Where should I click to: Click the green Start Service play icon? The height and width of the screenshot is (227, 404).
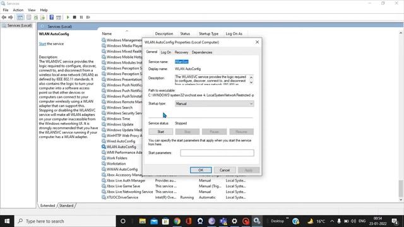[68, 17]
